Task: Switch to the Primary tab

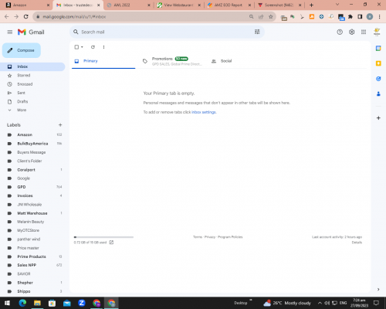Action: 103,61
